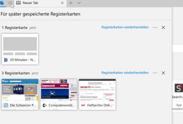This screenshot has height=124, width=183.
Task: Click the OPC favicon icon
Action: pos(83,105)
